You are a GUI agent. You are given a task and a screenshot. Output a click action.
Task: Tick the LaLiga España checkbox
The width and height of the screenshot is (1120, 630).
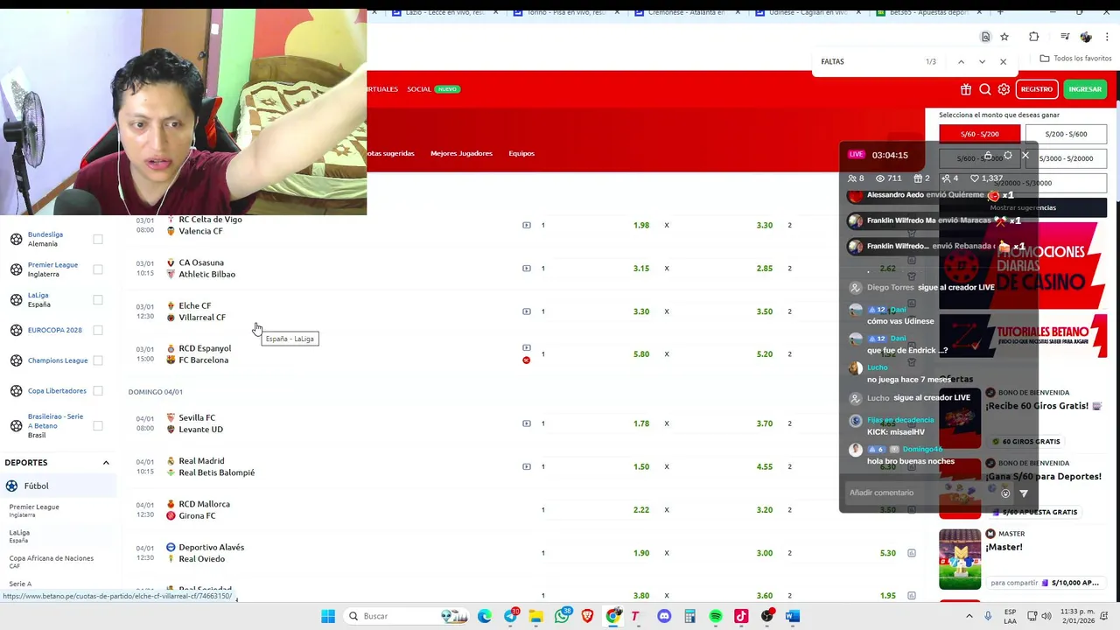tap(98, 300)
